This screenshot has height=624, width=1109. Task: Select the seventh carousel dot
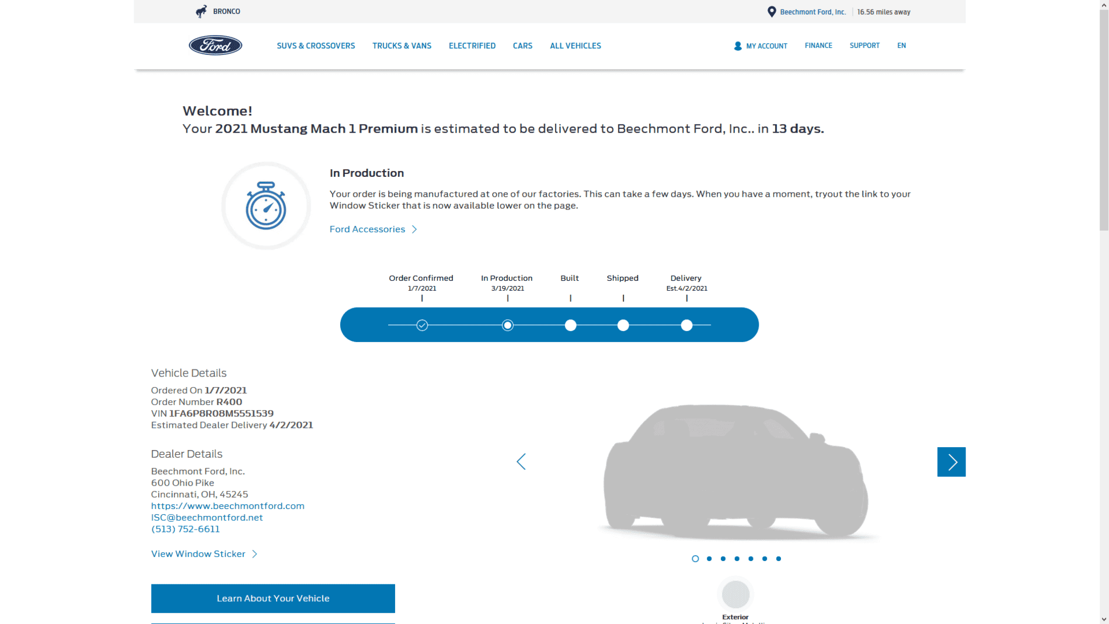point(779,559)
